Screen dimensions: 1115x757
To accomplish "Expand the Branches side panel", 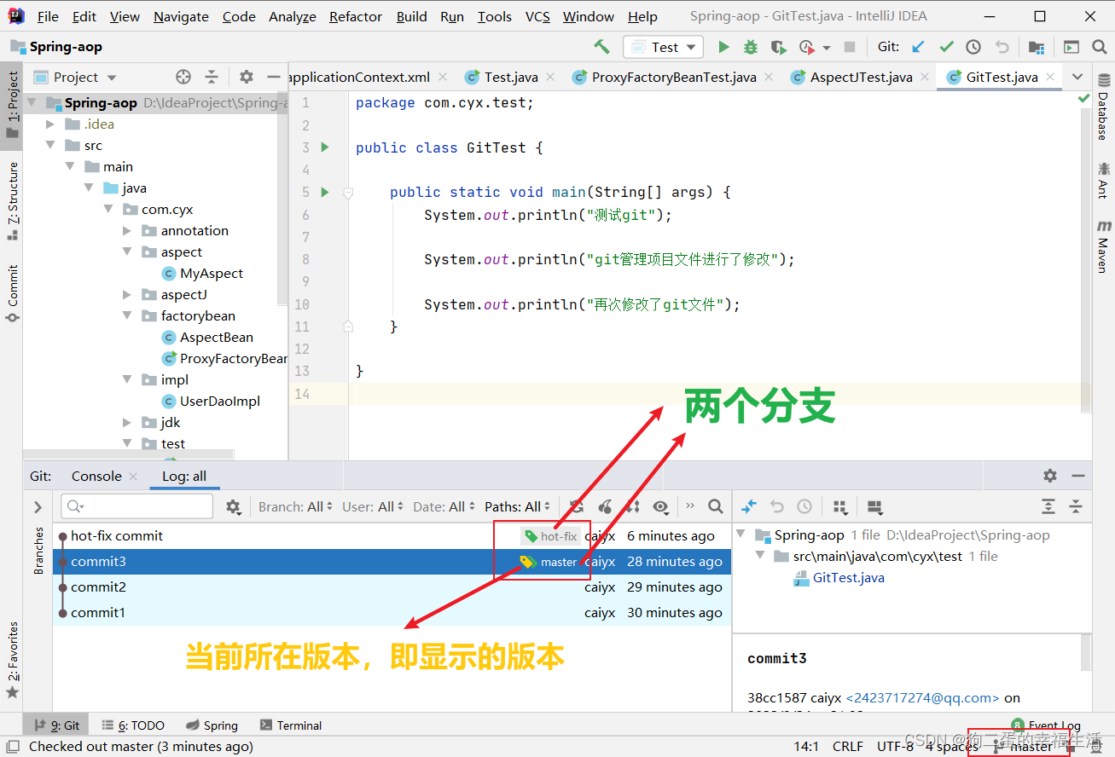I will [x=38, y=506].
